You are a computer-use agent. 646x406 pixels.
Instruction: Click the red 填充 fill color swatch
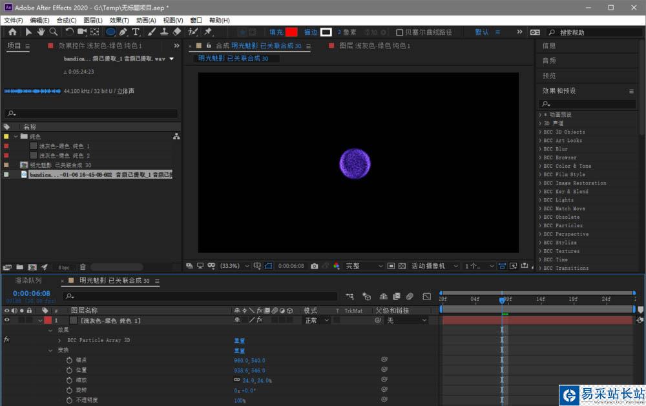pyautogui.click(x=292, y=32)
